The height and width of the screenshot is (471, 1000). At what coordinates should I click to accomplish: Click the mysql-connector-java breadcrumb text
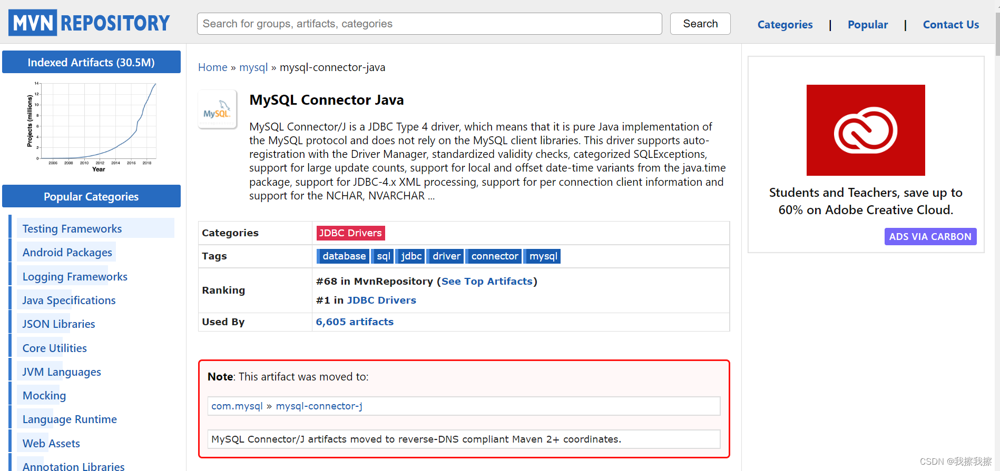coord(332,67)
